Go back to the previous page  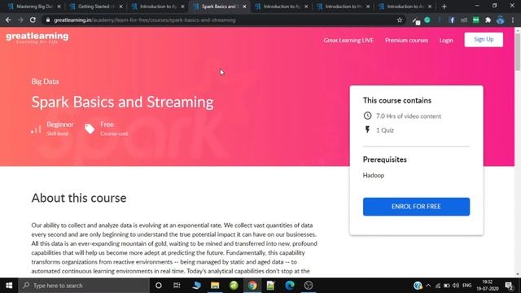8,20
